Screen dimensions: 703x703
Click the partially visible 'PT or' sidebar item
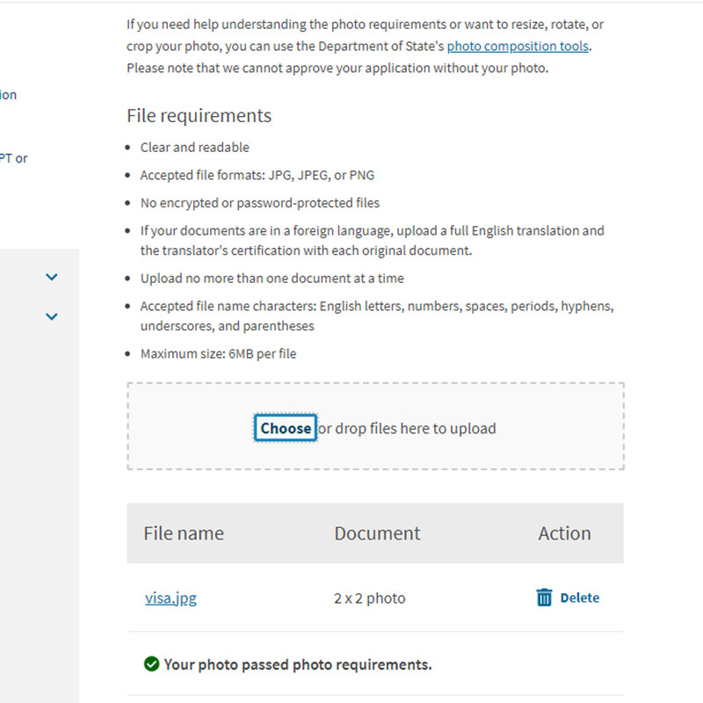point(13,158)
